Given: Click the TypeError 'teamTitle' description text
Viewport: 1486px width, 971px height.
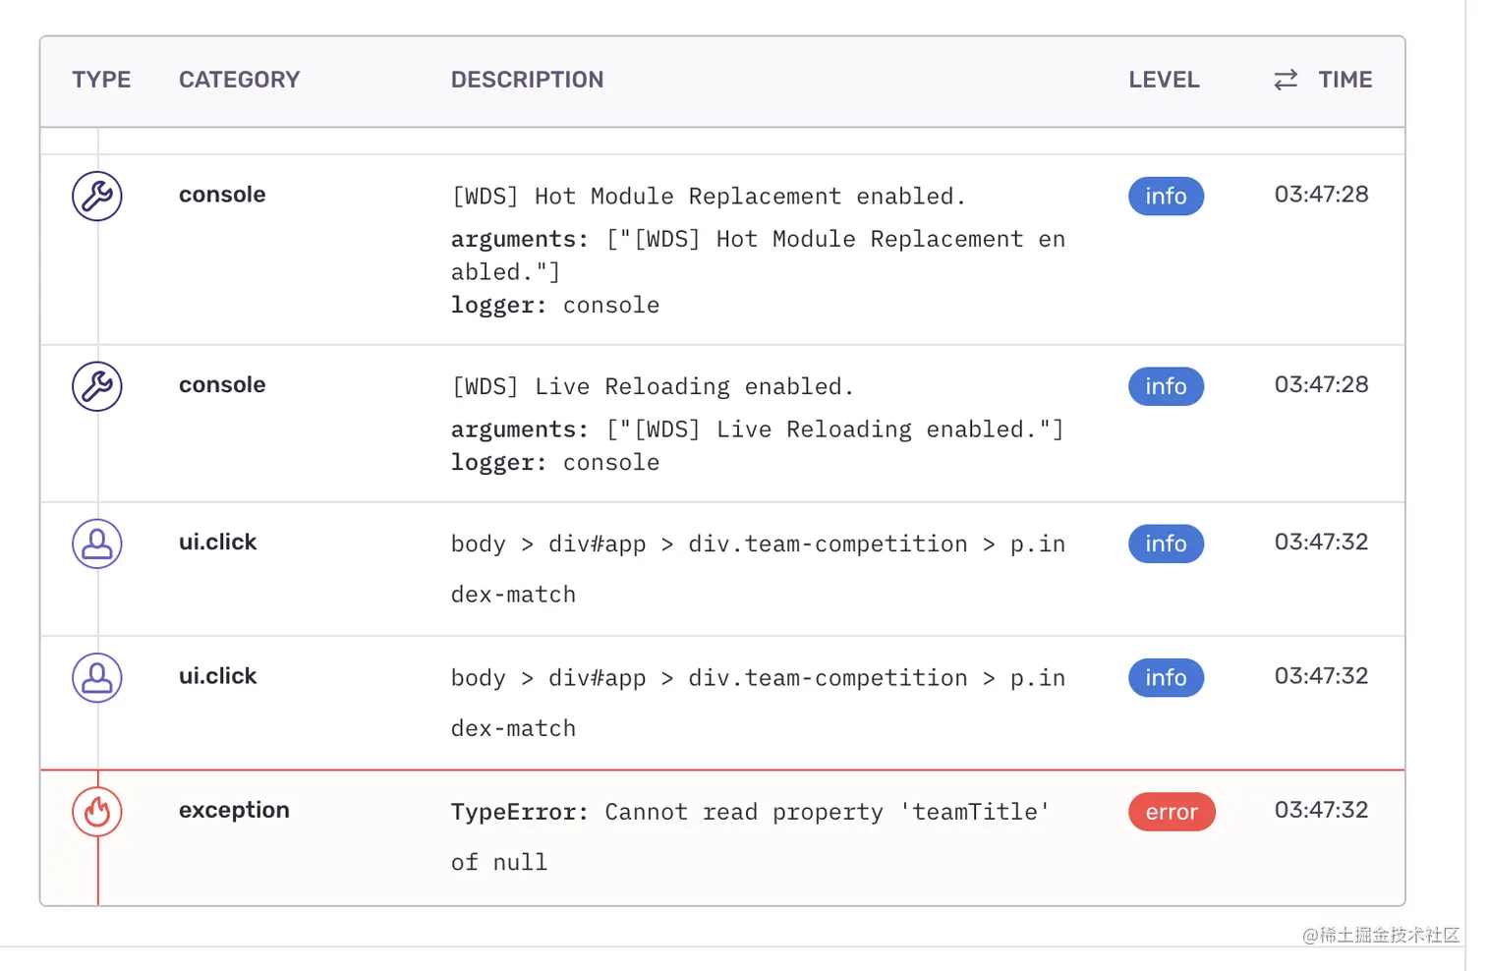Looking at the screenshot, I should (x=749, y=813).
